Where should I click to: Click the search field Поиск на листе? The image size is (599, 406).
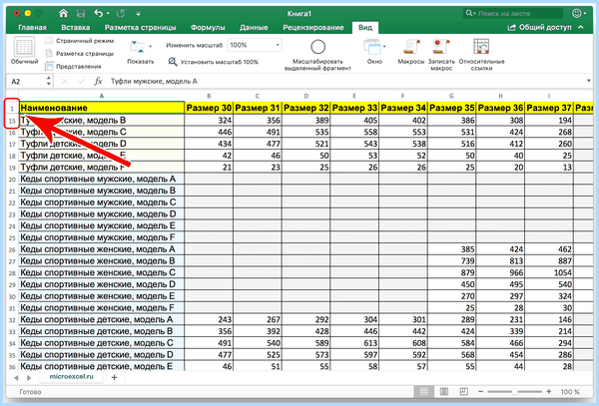pyautogui.click(x=513, y=13)
